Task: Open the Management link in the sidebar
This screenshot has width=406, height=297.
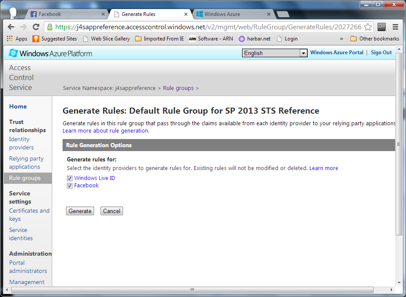Action: [27, 282]
